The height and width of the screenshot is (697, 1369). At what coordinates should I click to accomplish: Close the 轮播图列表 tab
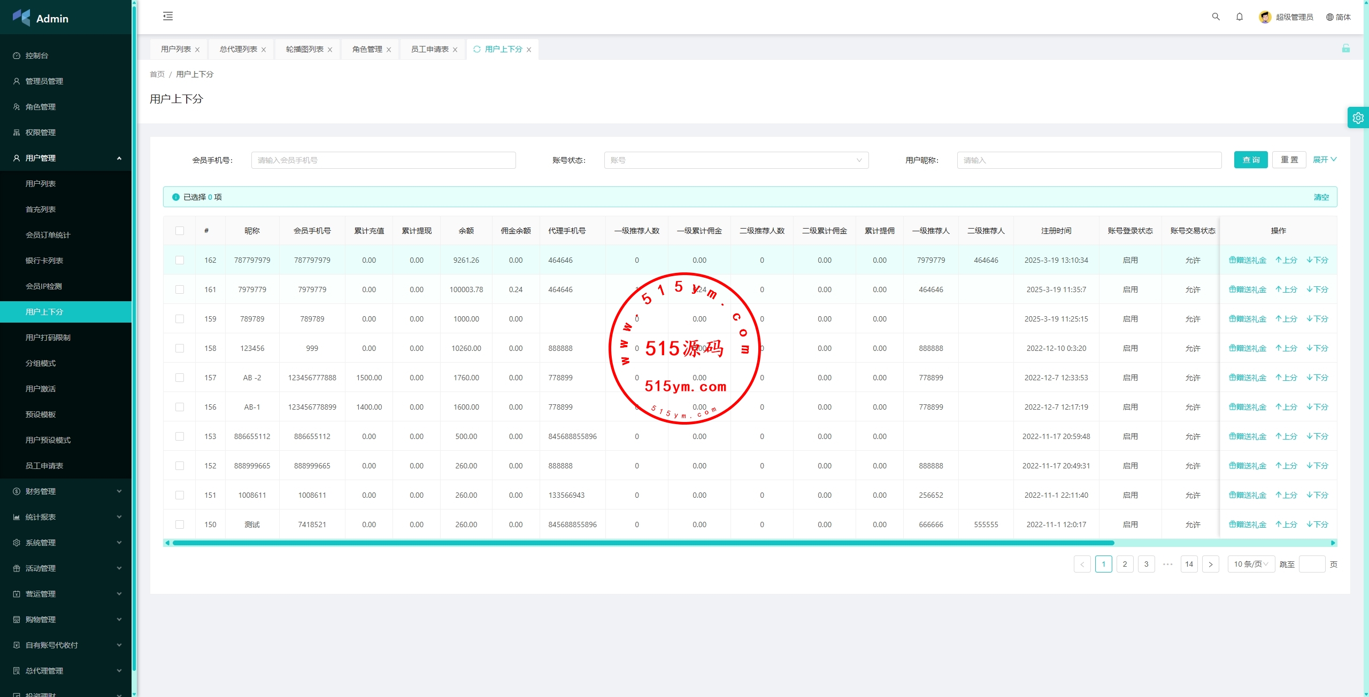pyautogui.click(x=330, y=50)
